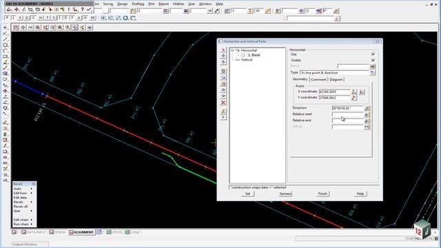This screenshot has width=441, height=248.
Task: Toggle the M snap button
Action: pos(93,18)
